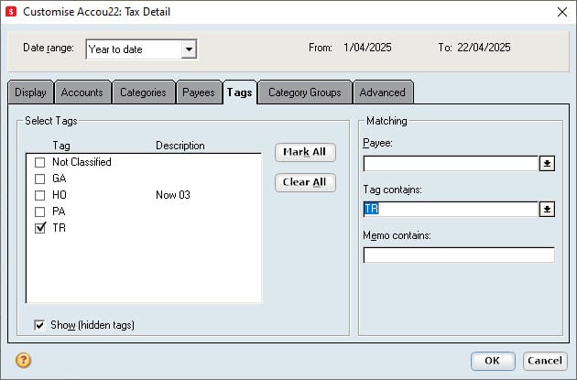
Task: Select the GA tag name
Action: click(60, 179)
